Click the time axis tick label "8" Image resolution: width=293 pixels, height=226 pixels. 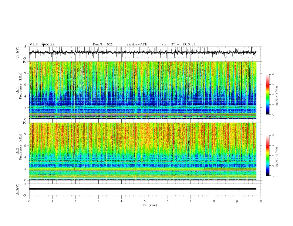coord(214,201)
